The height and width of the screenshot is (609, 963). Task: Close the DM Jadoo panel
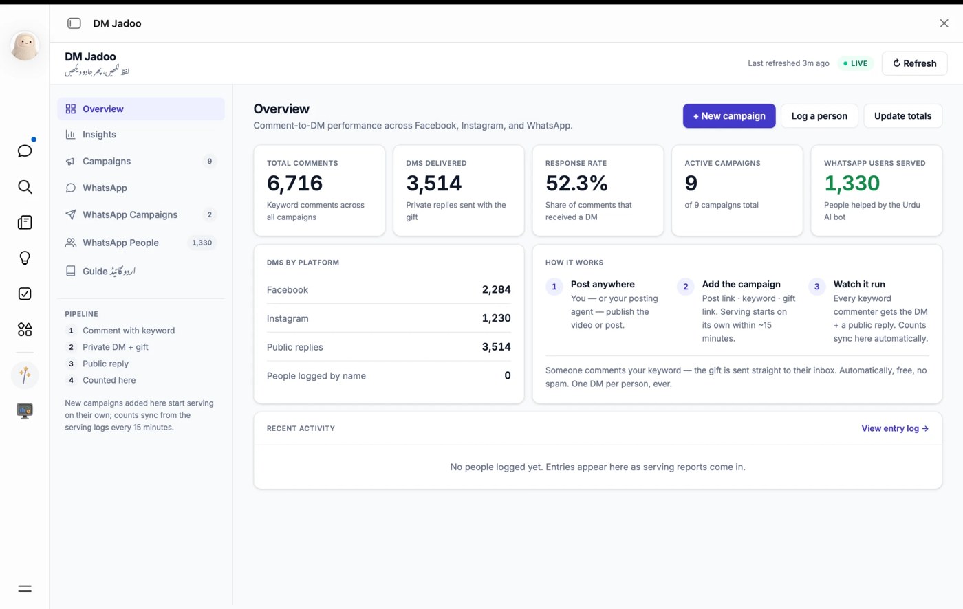coord(944,23)
